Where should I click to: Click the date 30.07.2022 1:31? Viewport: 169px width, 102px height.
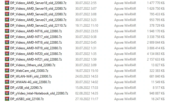coord(86,48)
